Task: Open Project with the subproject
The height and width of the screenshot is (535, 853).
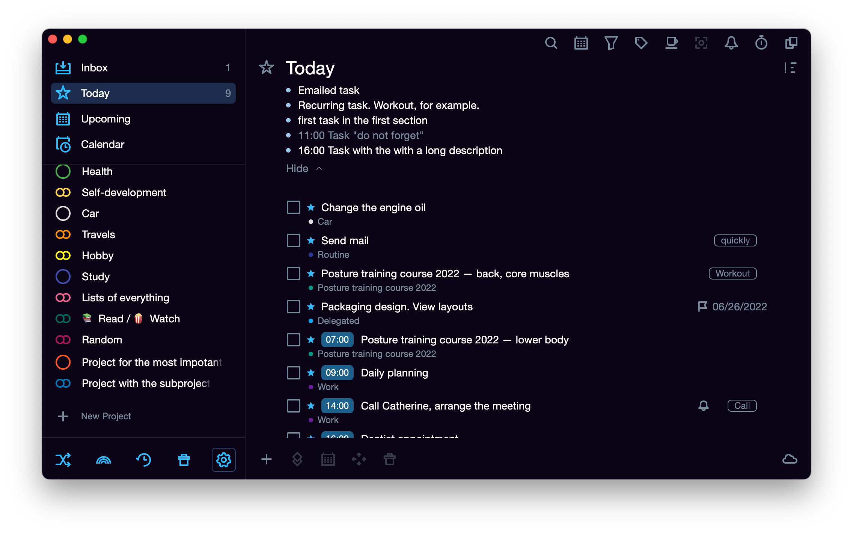Action: click(143, 383)
